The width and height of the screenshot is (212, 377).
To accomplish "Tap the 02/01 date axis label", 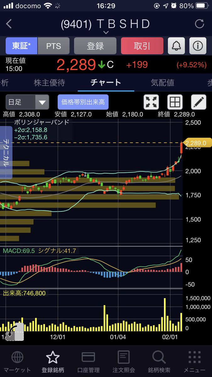I will click(170, 337).
